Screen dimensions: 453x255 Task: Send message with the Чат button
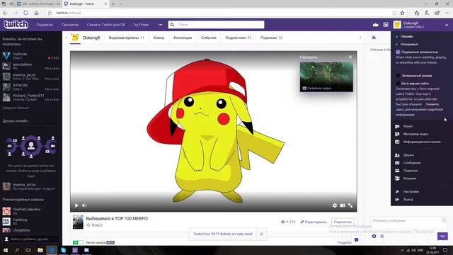click(x=442, y=236)
